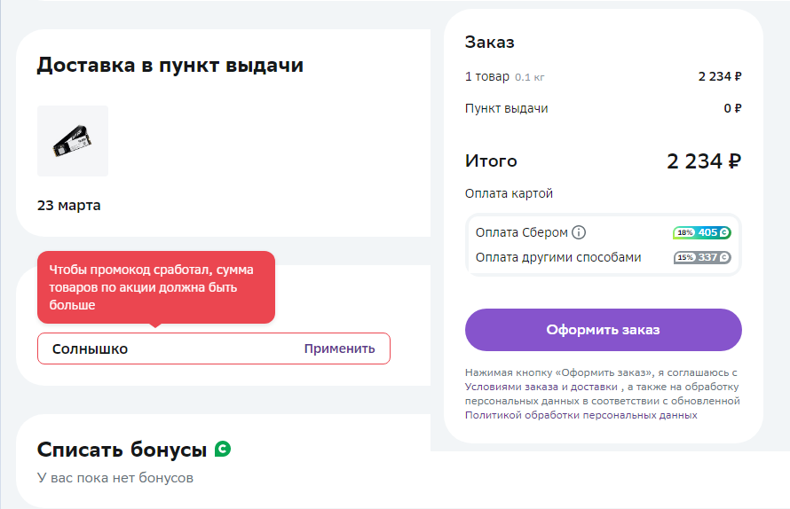Open the SSD product thumbnail
The image size is (790, 509).
click(x=73, y=141)
